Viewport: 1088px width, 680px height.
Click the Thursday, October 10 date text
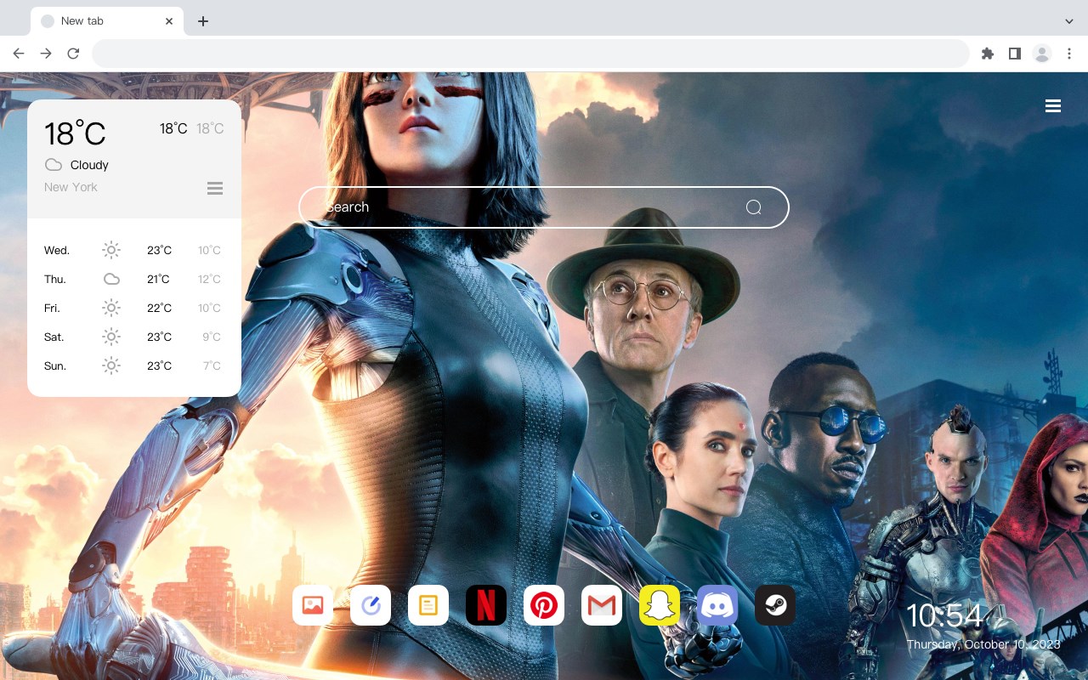(983, 644)
